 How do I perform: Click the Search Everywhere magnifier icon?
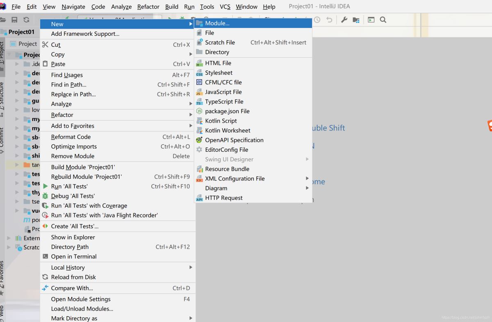[383, 20]
